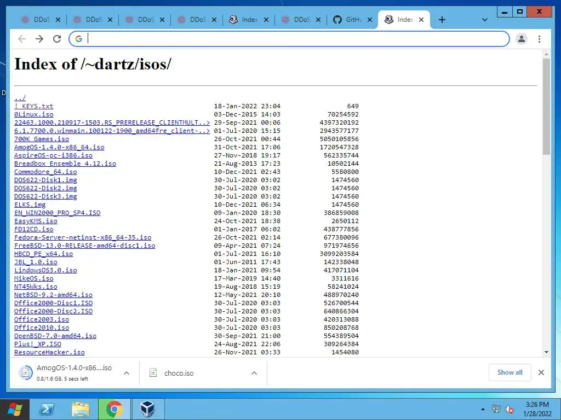
Task: Open EN_WIN2000_PRO_SP4.ISO link
Action: point(57,213)
